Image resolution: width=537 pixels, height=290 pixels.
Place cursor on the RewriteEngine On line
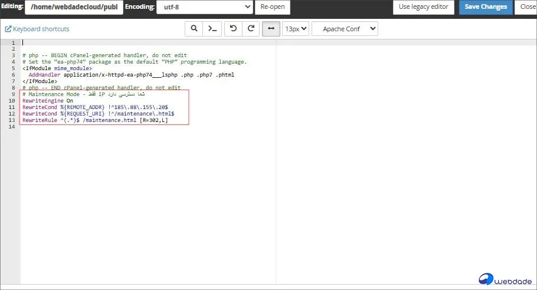tap(48, 101)
